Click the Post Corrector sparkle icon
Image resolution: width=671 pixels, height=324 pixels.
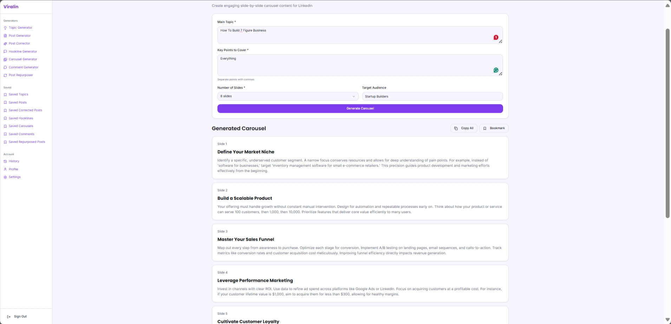(5, 44)
